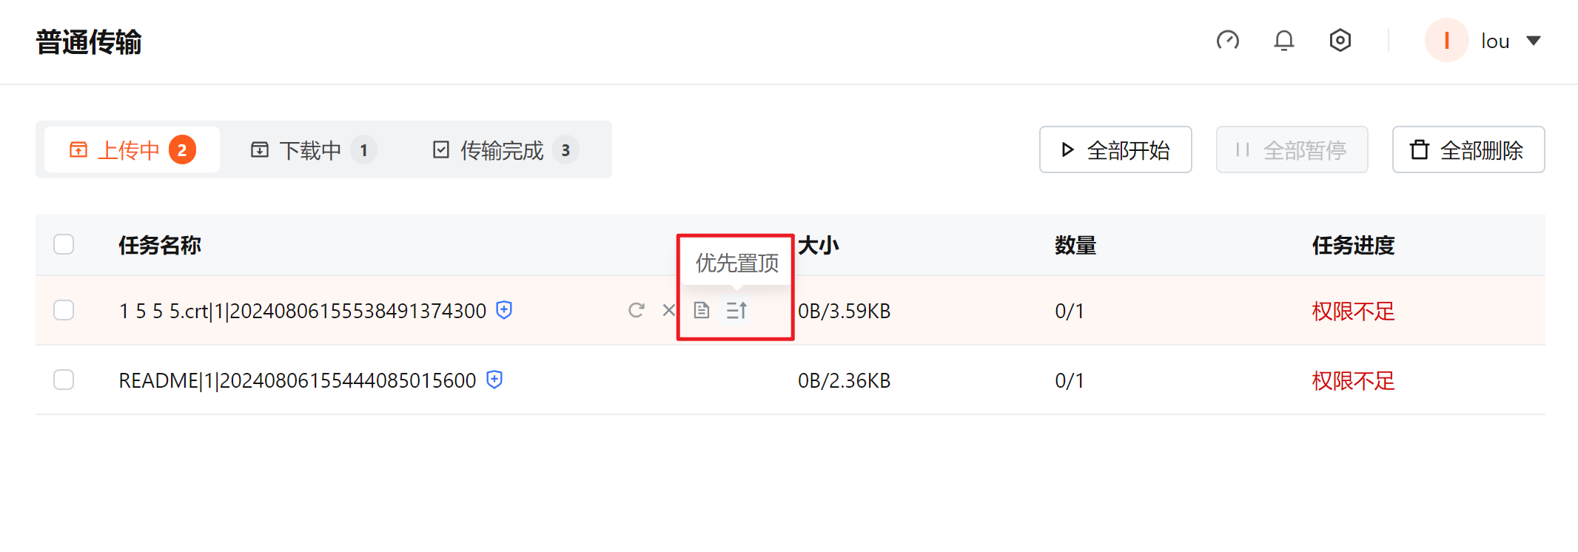1578x552 pixels.
Task: Click the disabled 全部暂停 button
Action: (1292, 149)
